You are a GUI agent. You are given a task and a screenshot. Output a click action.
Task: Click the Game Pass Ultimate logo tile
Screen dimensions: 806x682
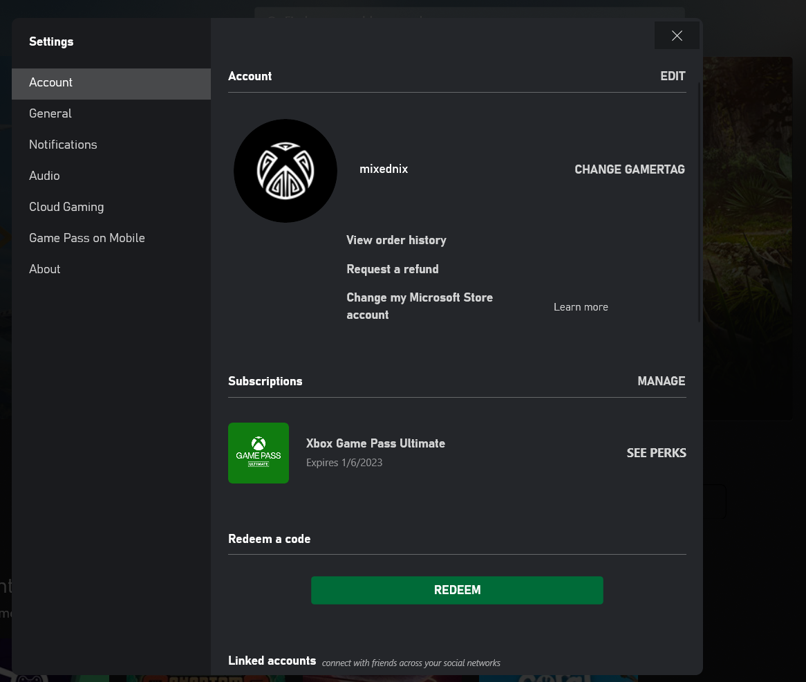(x=259, y=453)
